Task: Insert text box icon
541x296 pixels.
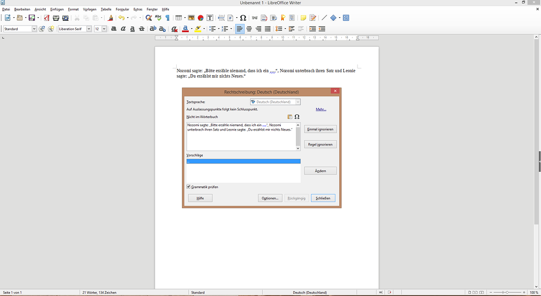Action: pos(210,18)
